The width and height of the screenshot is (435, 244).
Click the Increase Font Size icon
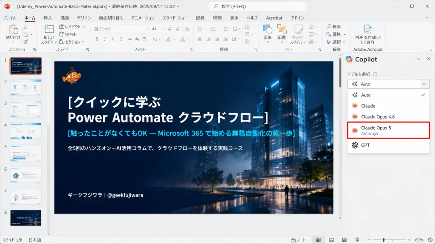170,29
